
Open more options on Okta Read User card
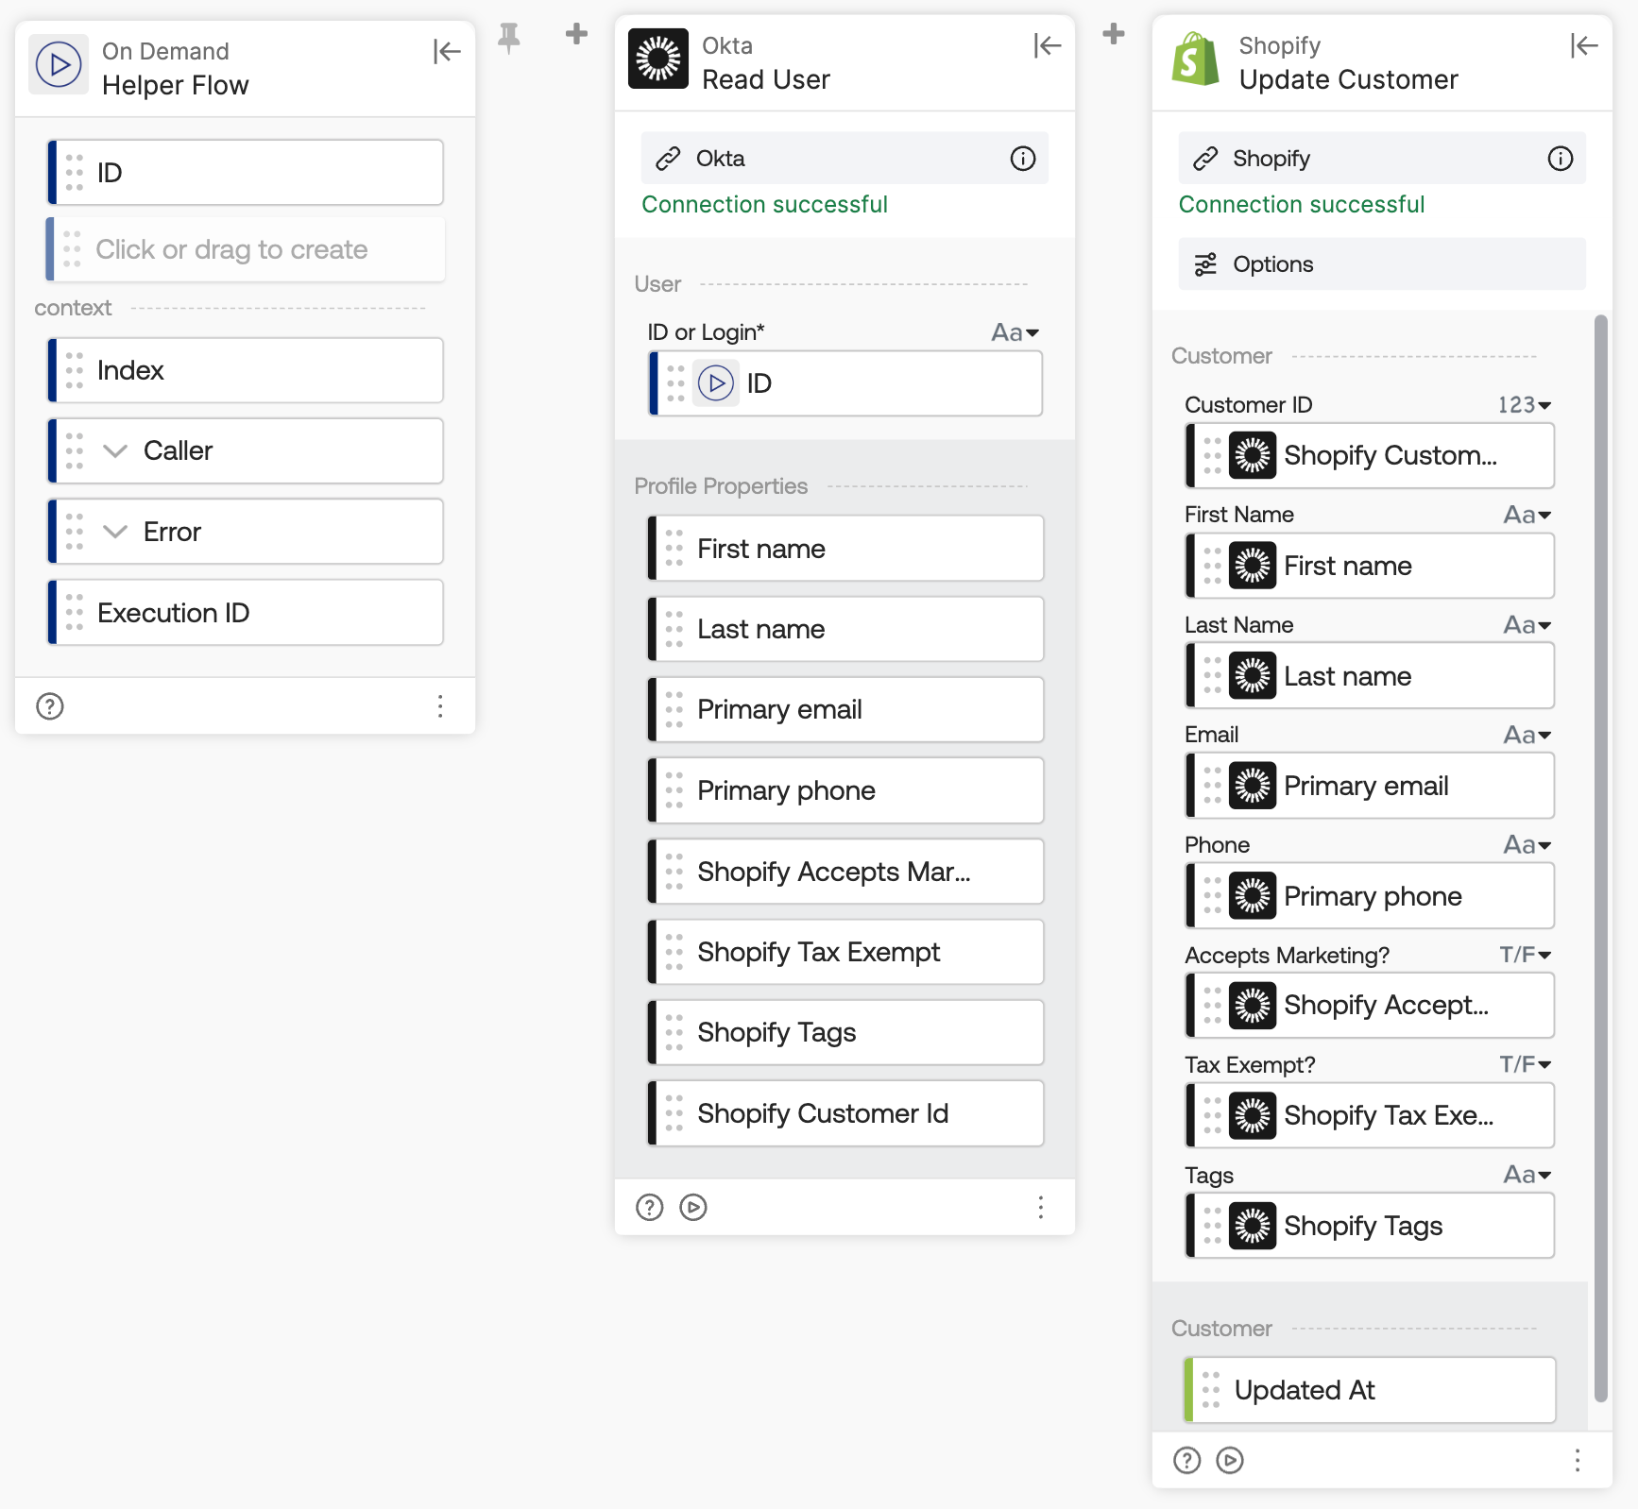tap(1040, 1207)
